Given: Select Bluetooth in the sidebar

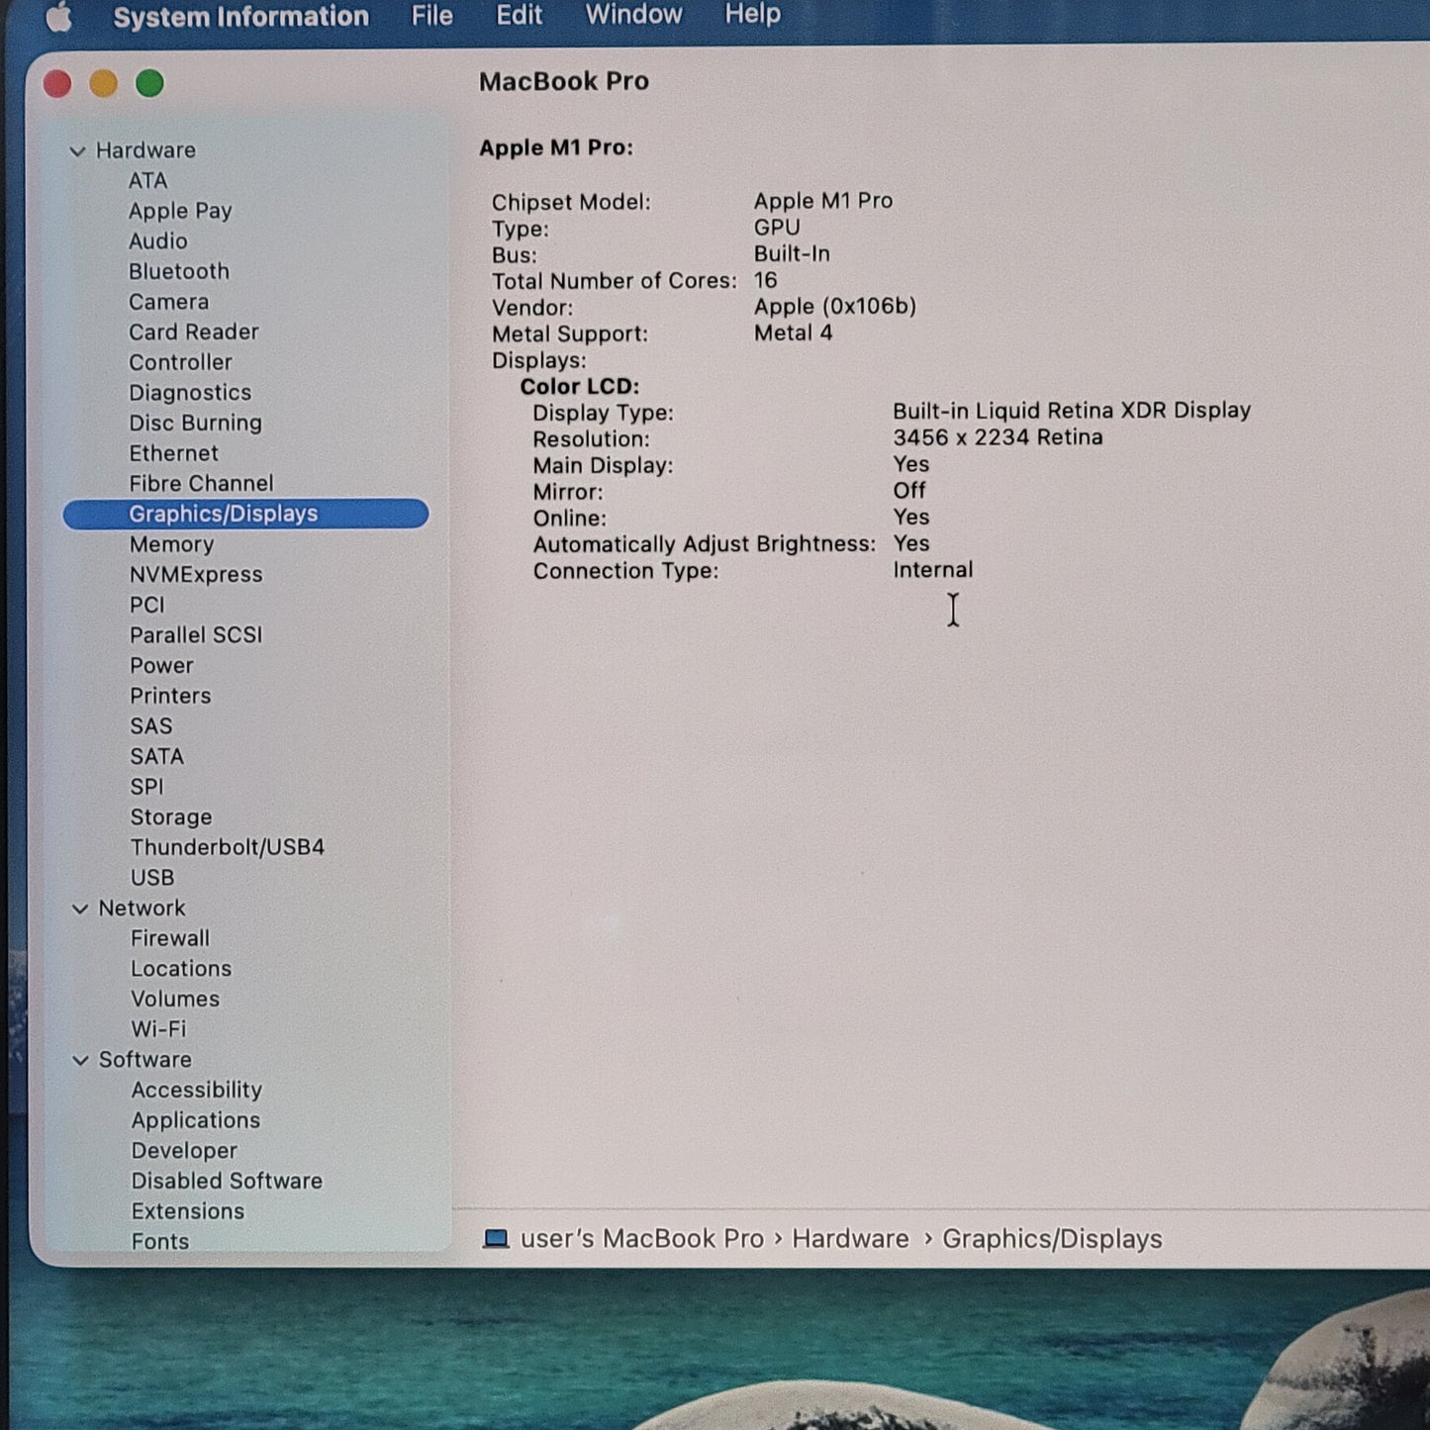Looking at the screenshot, I should click(x=179, y=271).
